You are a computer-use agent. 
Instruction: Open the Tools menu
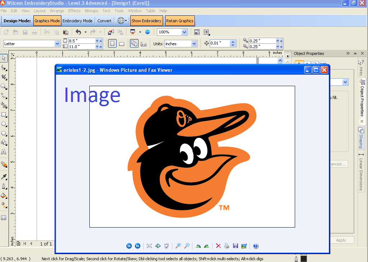tap(119, 11)
